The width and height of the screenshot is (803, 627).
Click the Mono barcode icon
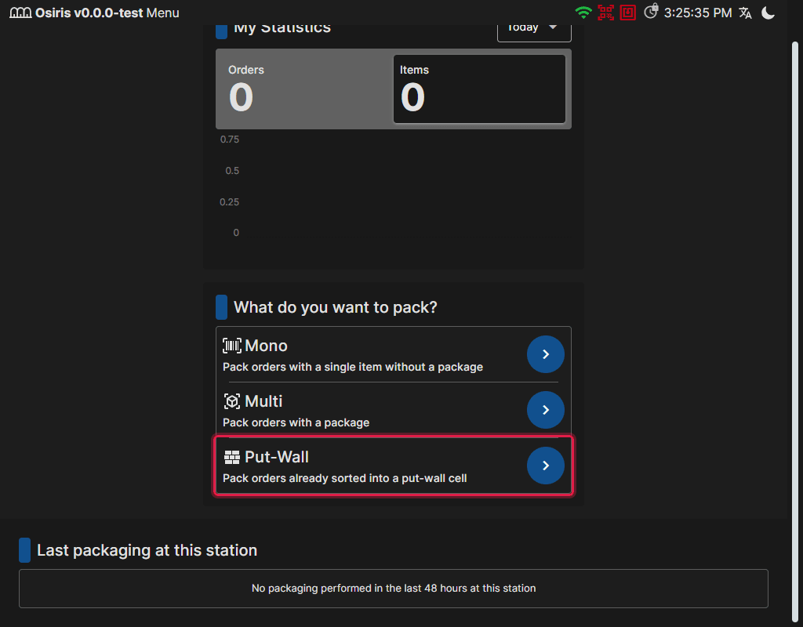(232, 346)
